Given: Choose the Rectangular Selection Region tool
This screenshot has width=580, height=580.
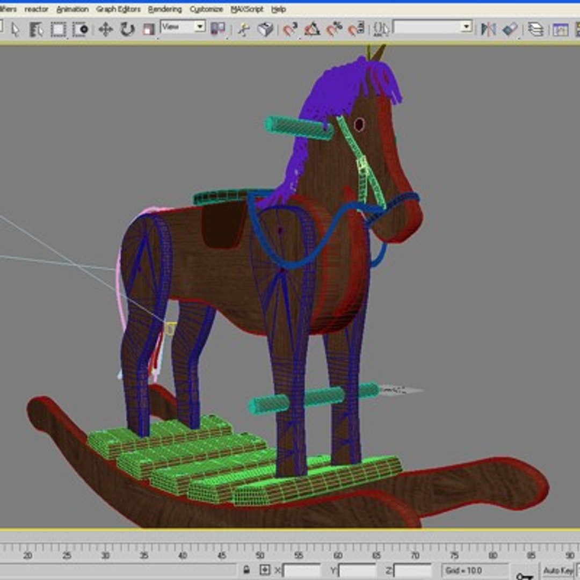Looking at the screenshot, I should click(58, 29).
